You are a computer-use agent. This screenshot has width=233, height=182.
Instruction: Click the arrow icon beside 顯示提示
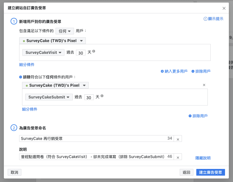(205, 19)
